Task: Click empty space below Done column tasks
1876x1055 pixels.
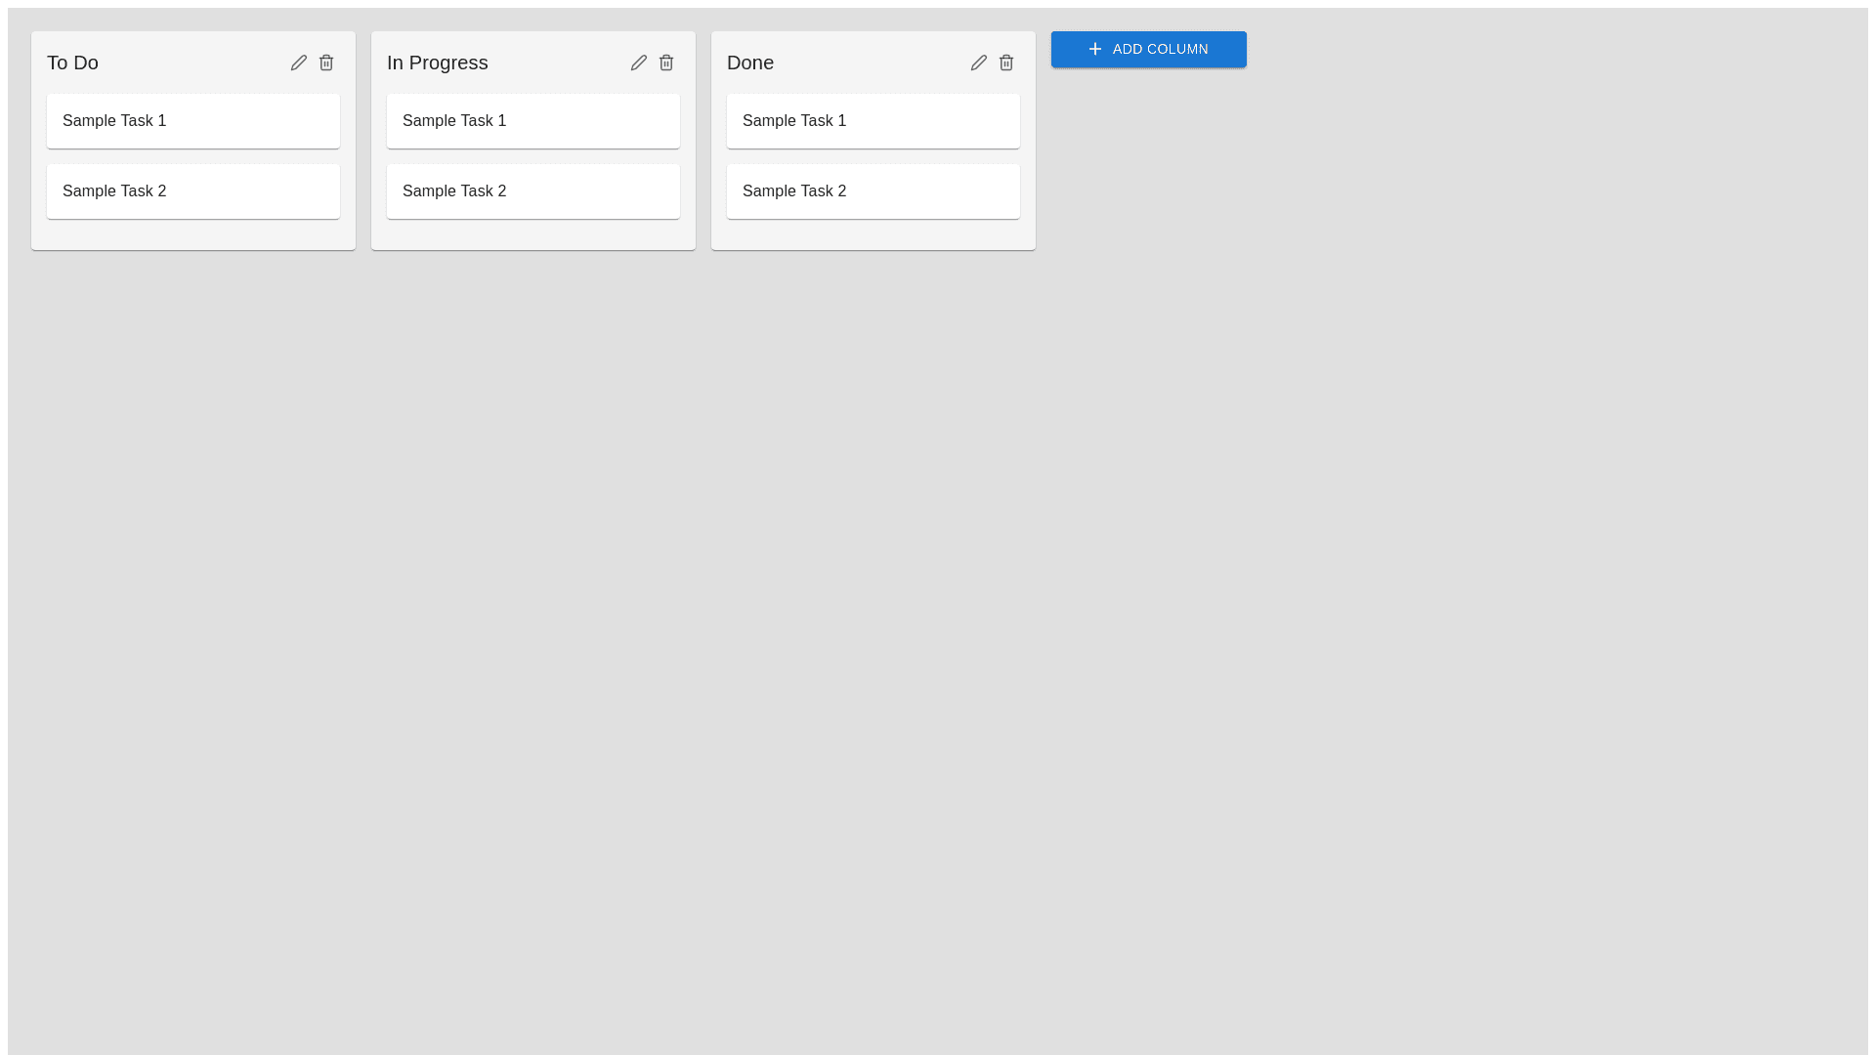Action: click(x=874, y=234)
